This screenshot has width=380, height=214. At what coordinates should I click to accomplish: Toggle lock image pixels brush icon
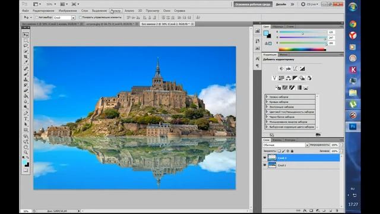(284, 151)
